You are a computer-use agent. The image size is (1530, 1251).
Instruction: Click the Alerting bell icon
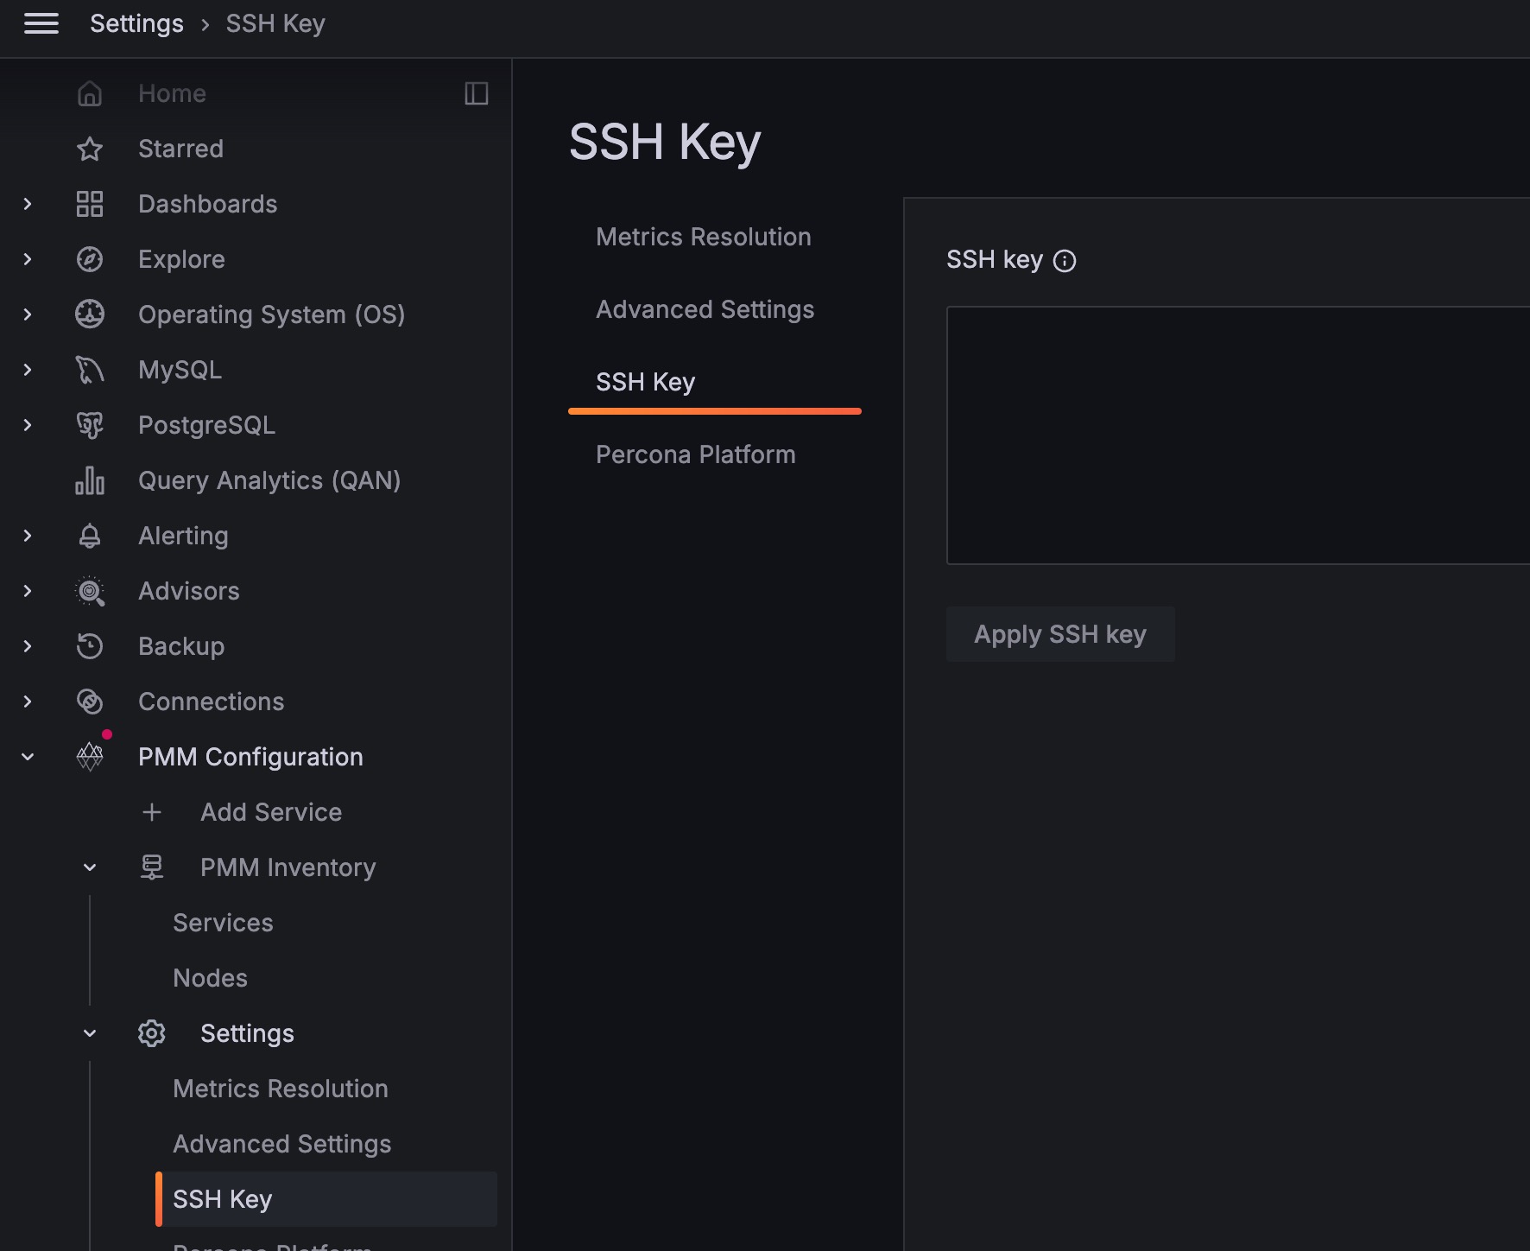pyautogui.click(x=90, y=536)
